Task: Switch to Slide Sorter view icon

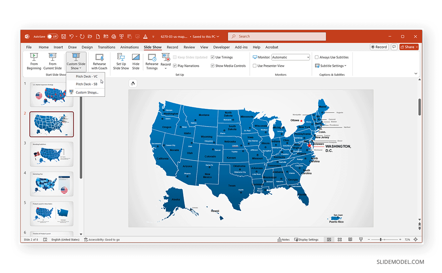Action: coord(340,239)
